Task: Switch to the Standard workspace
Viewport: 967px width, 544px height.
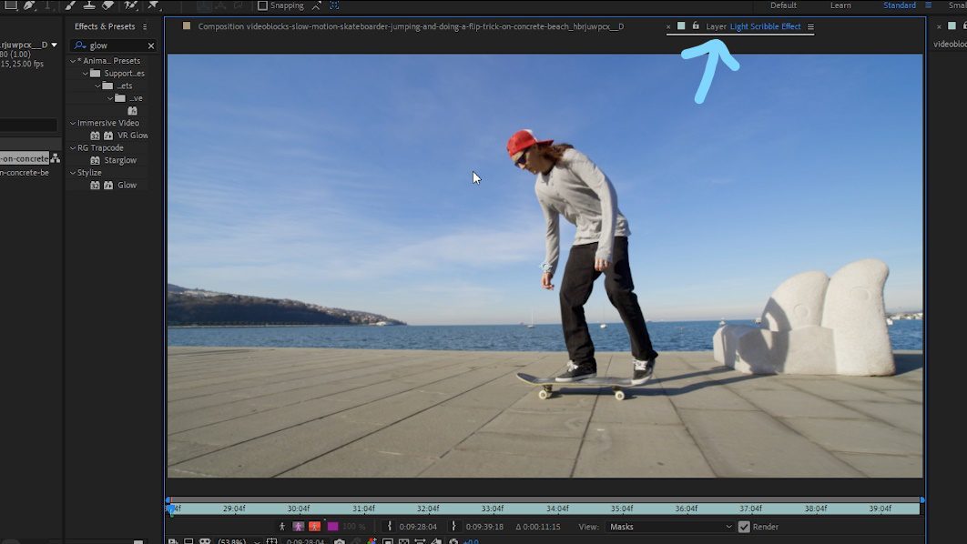Action: tap(900, 5)
